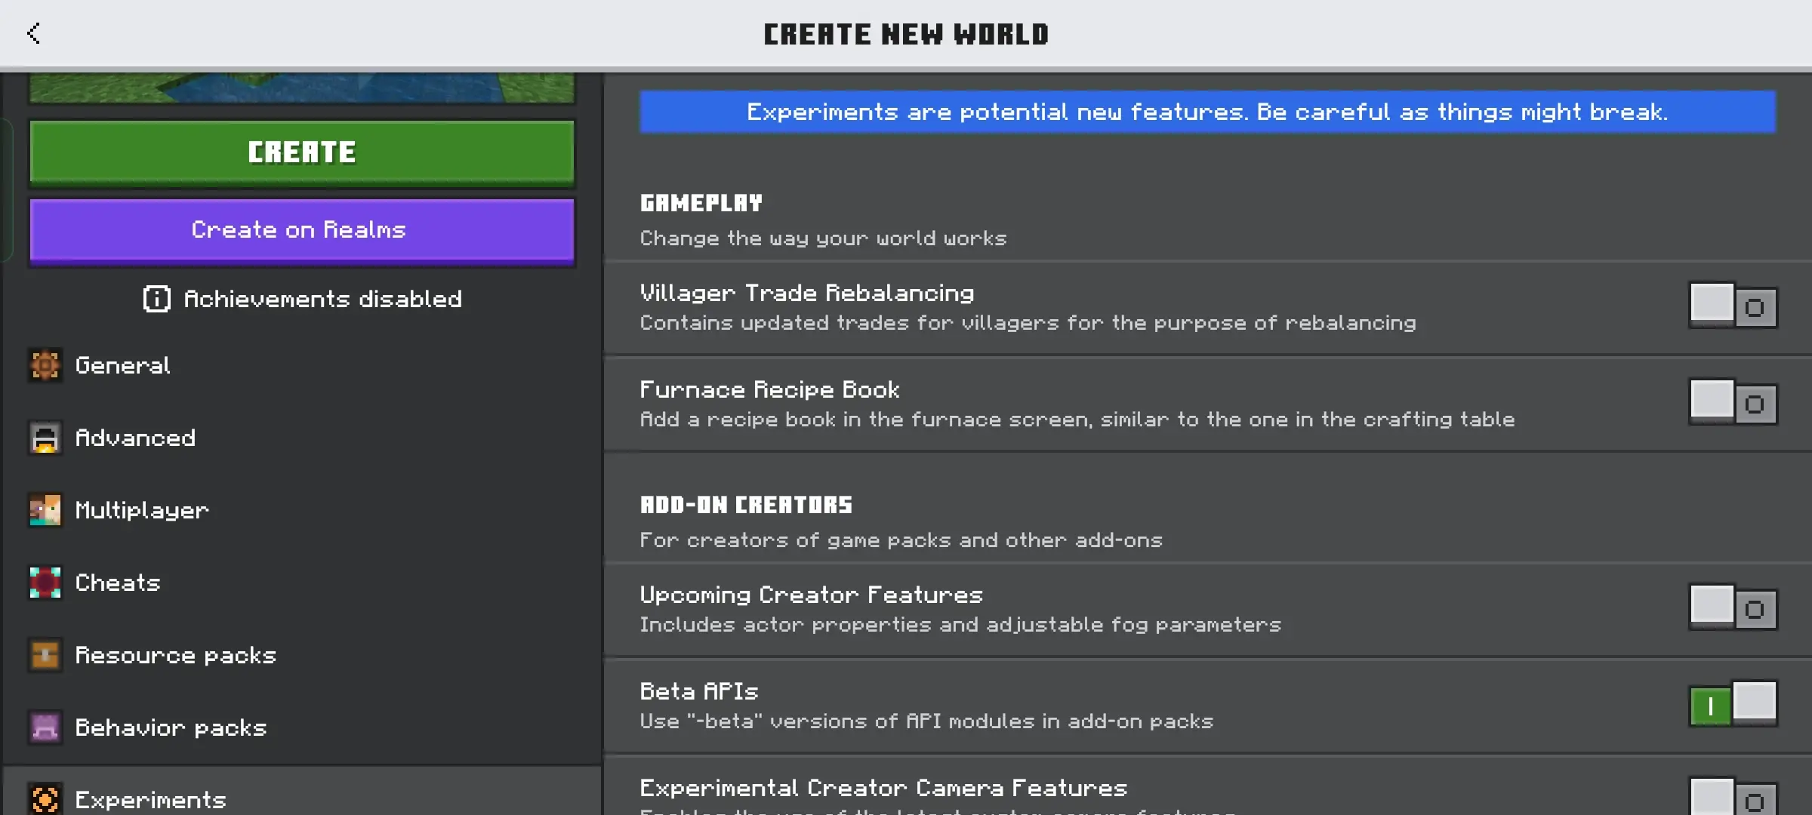Click the Experiments section icon
1812x815 pixels.
click(45, 798)
